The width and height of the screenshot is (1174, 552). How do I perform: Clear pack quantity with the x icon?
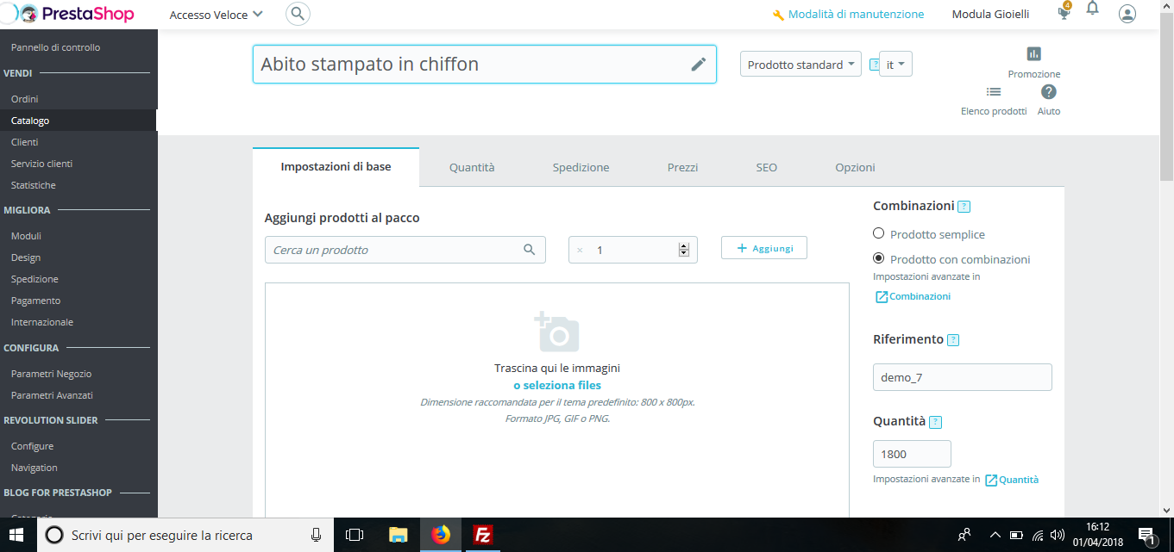pos(580,251)
